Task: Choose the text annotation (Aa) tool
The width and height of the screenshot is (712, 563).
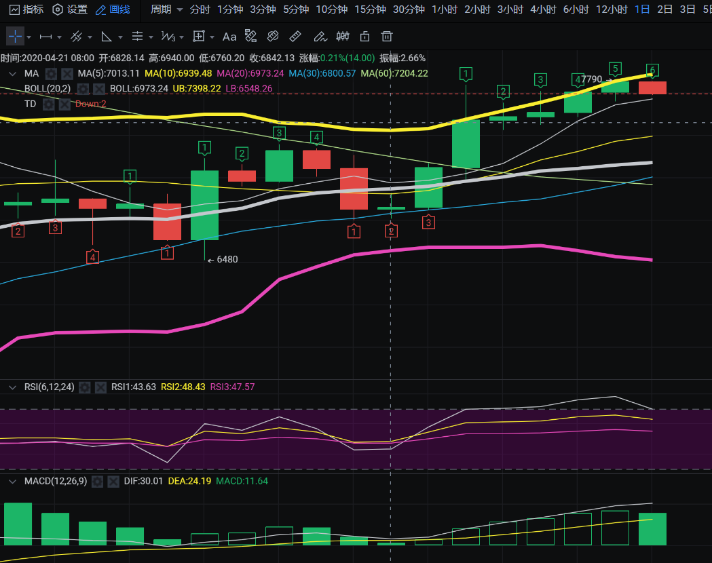Action: [229, 36]
